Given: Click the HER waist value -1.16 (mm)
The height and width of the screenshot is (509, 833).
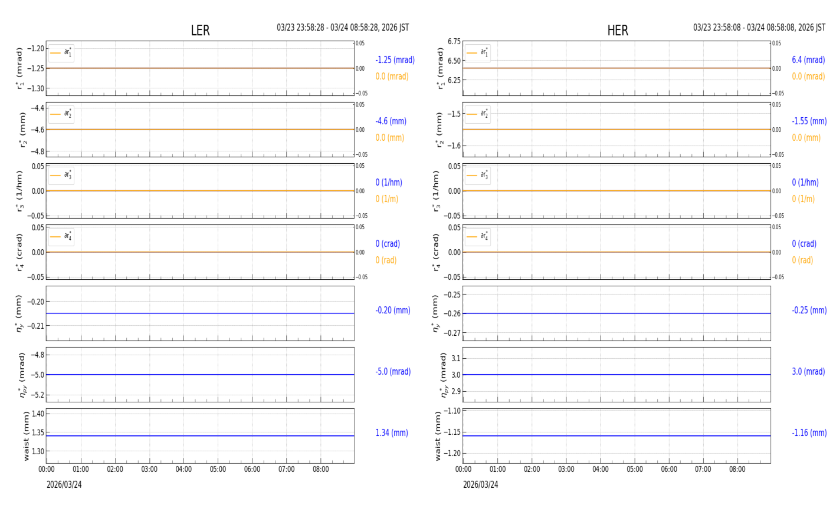Looking at the screenshot, I should 809,433.
